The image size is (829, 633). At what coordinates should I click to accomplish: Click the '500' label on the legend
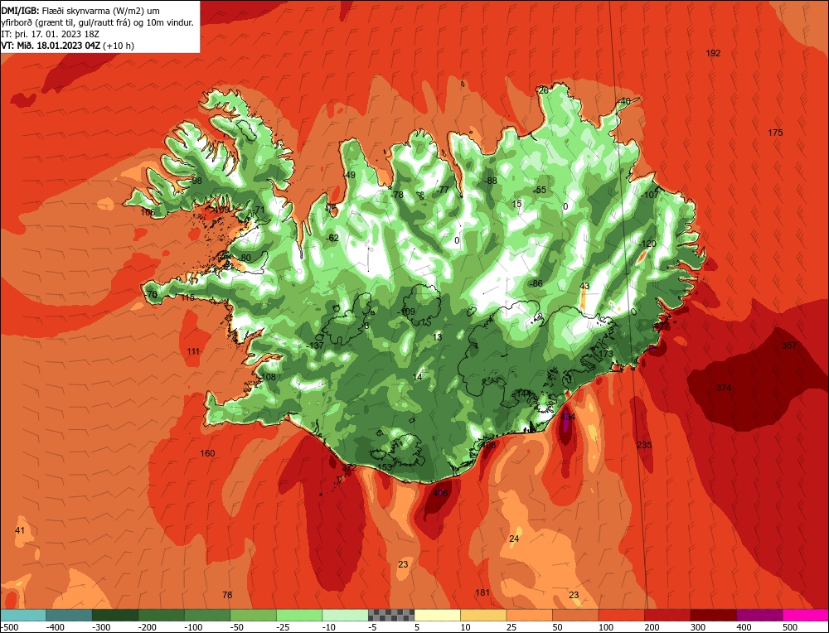click(789, 627)
